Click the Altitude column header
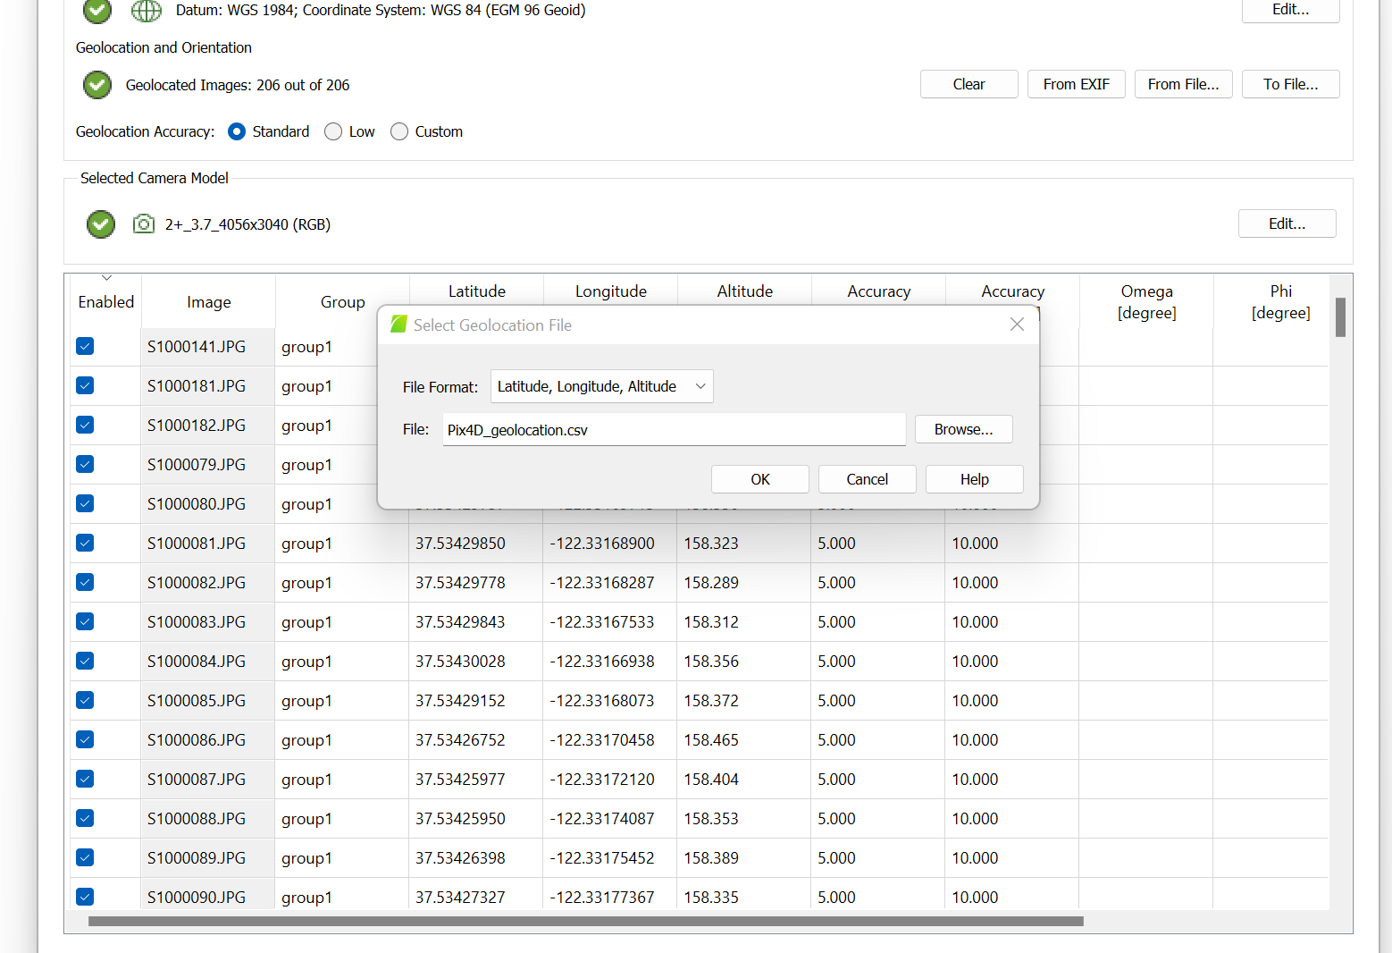The image size is (1392, 953). 744,291
